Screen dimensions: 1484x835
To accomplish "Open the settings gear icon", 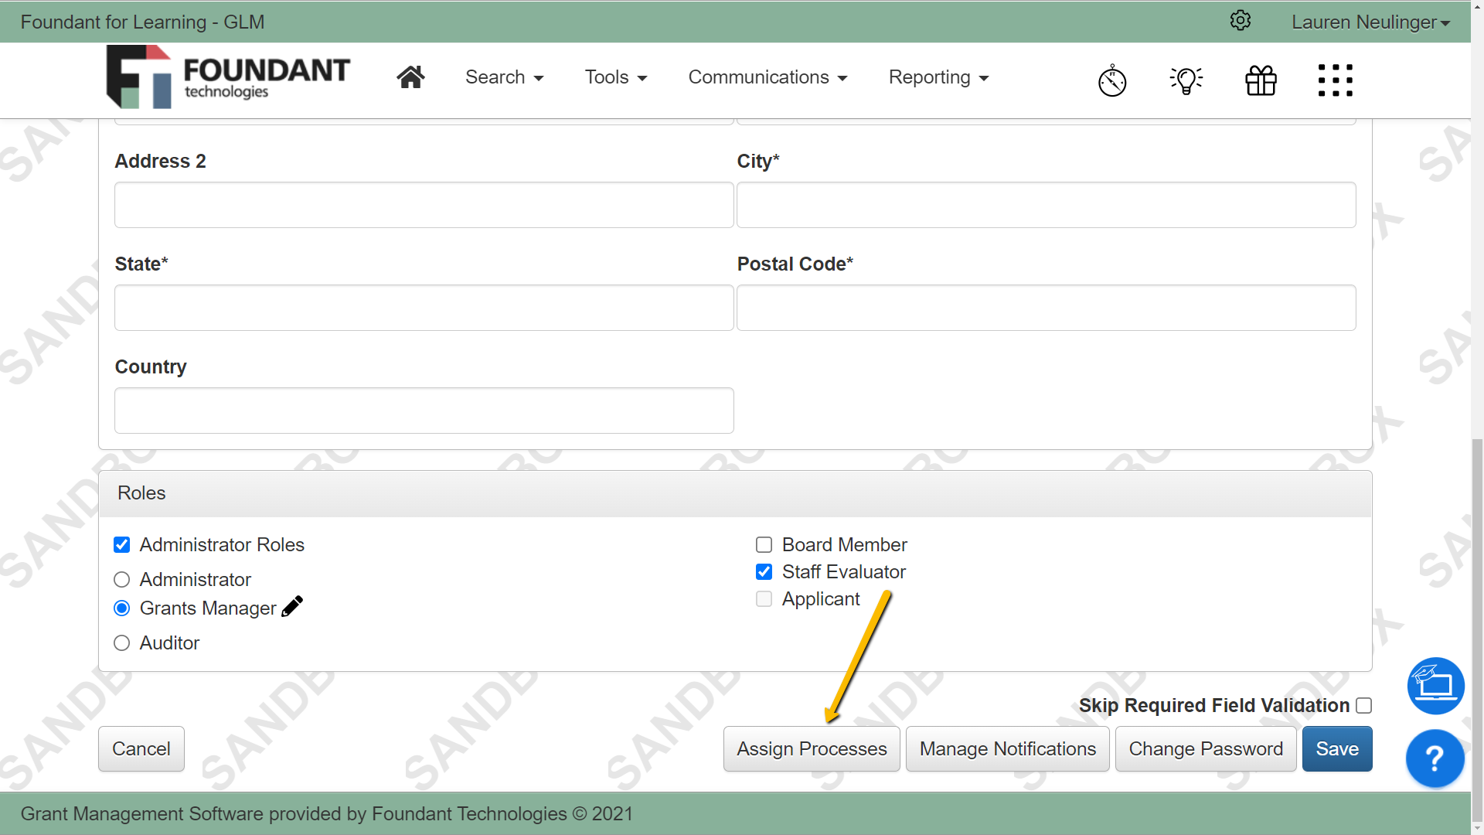I will tap(1240, 21).
